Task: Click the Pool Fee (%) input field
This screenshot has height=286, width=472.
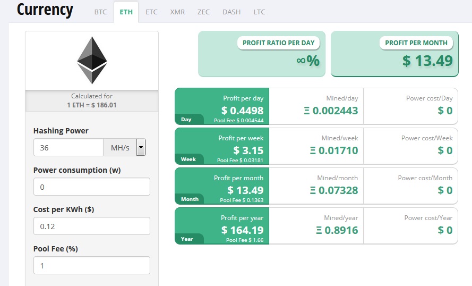Action: point(92,265)
